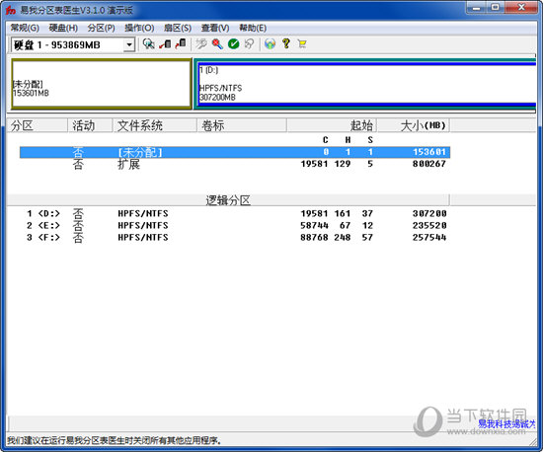Open the 扇区(S) menu
543x452 pixels.
coord(178,28)
